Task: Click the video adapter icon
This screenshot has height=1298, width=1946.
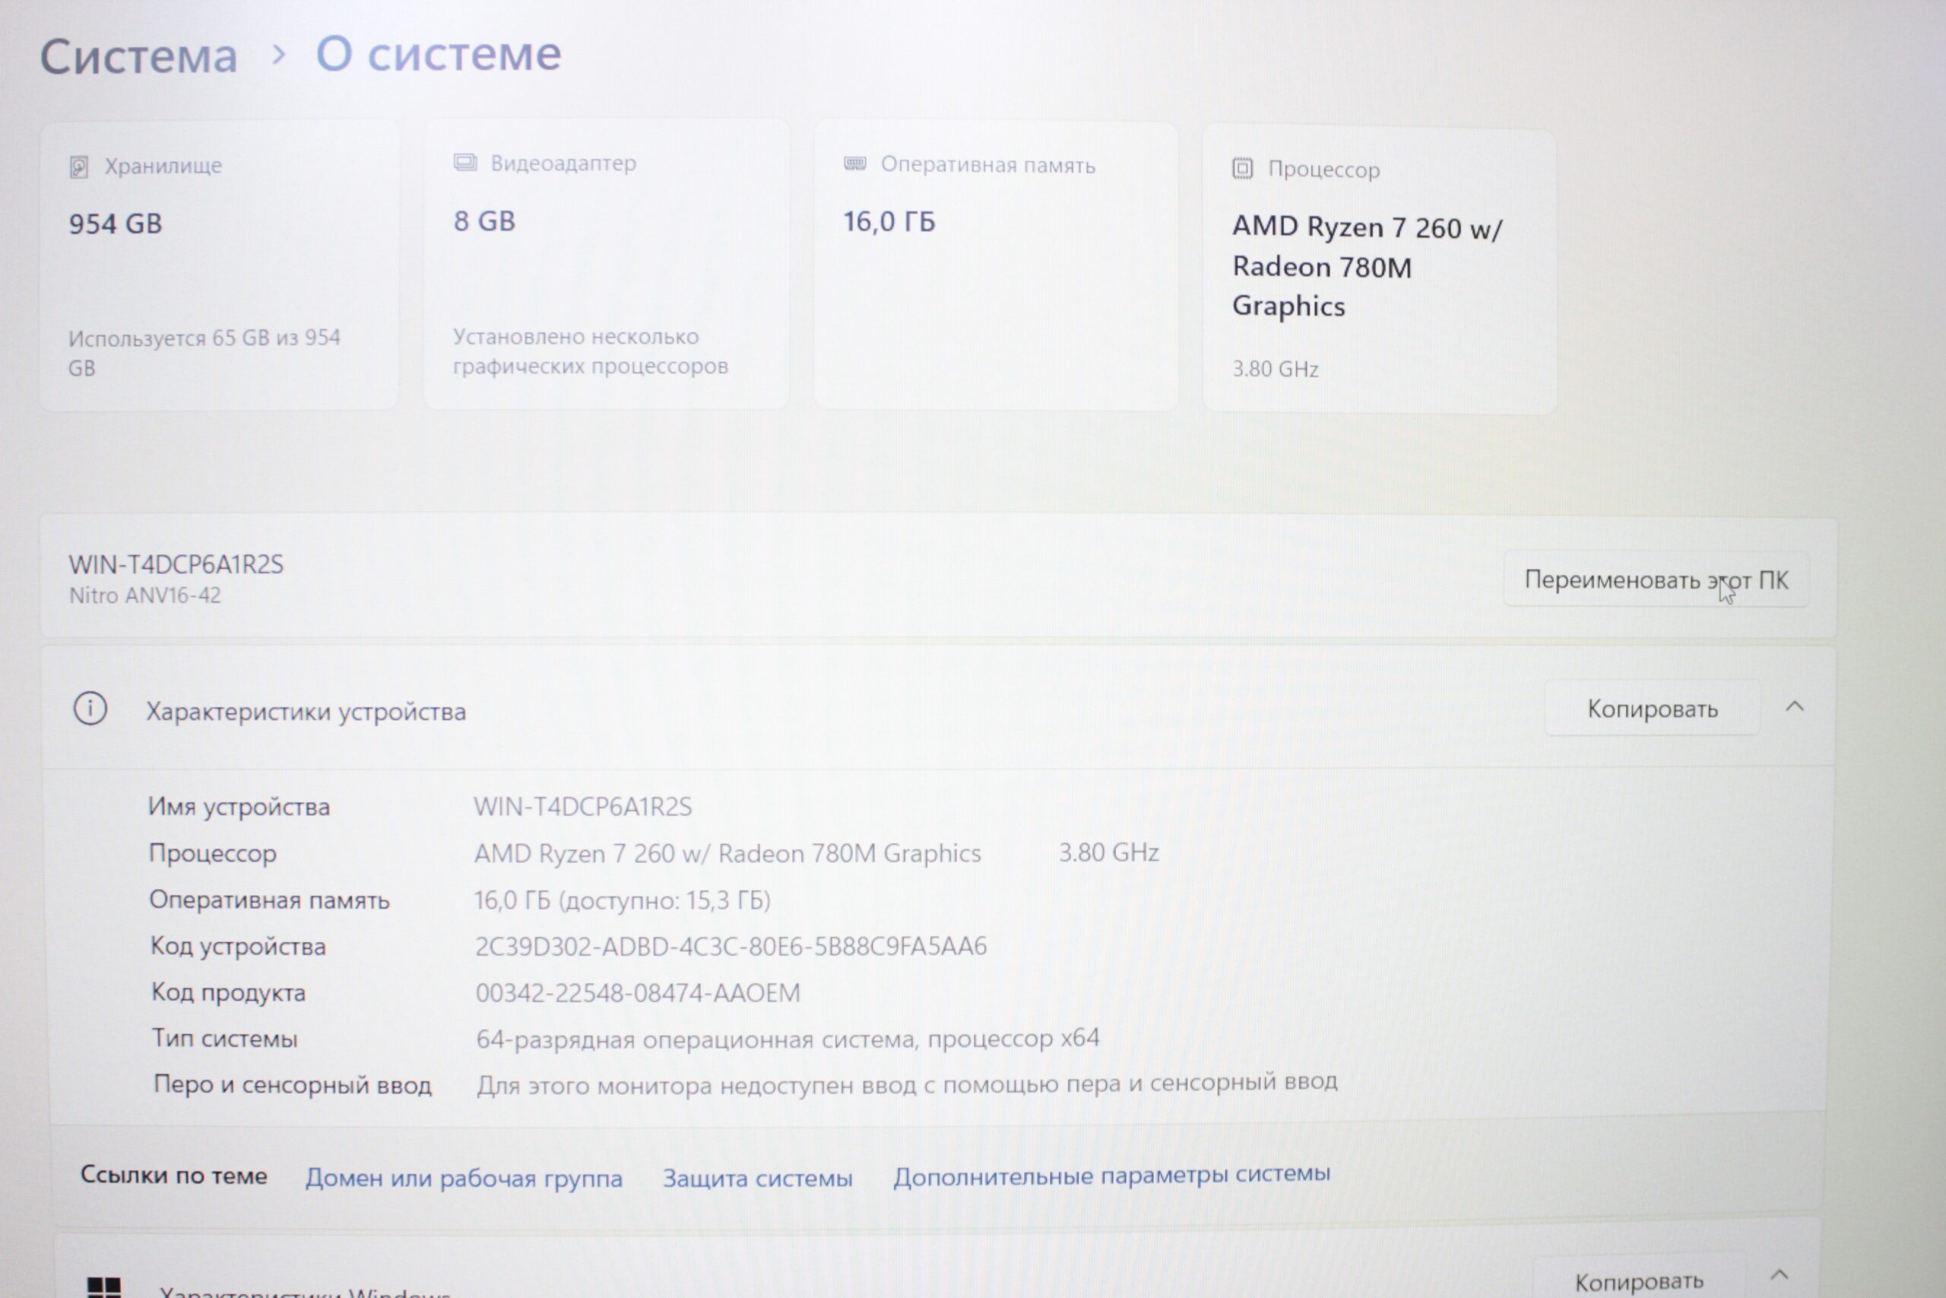Action: point(465,162)
